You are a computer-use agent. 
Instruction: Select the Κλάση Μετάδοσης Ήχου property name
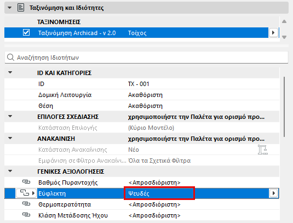73,215
